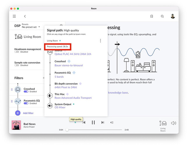This screenshot has height=146, width=188.
Task: Click the signal quality dot below High quality
Action: [75, 122]
